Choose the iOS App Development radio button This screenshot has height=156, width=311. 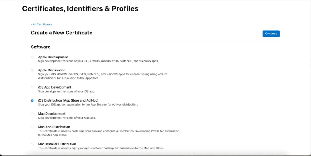tap(32, 87)
